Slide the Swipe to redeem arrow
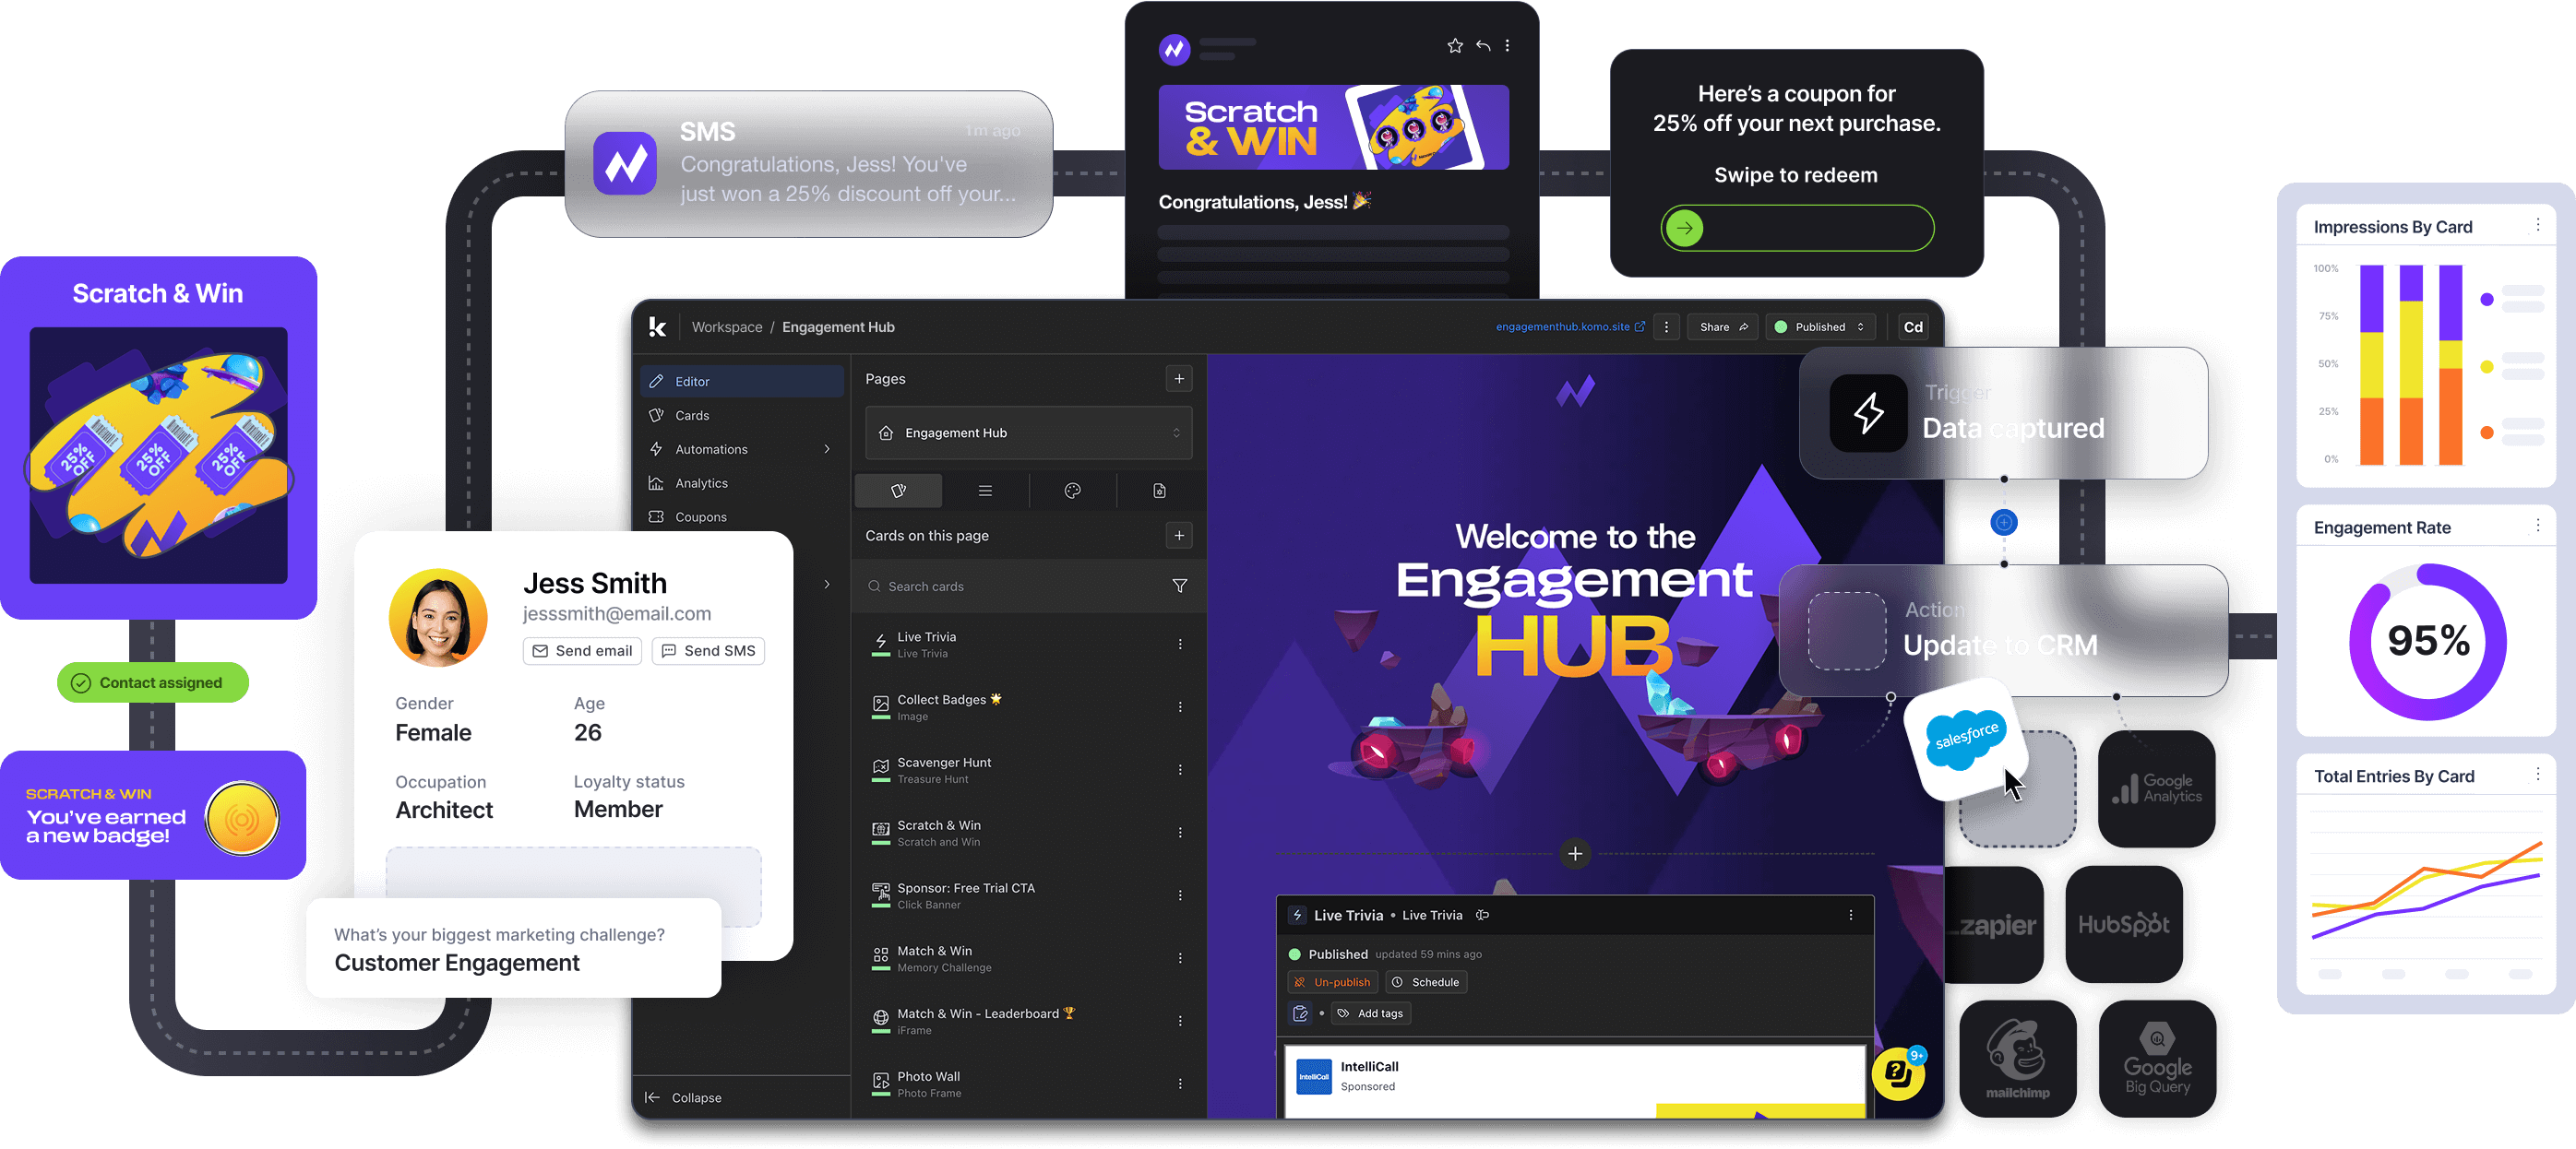This screenshot has width=2576, height=1149. (1685, 228)
